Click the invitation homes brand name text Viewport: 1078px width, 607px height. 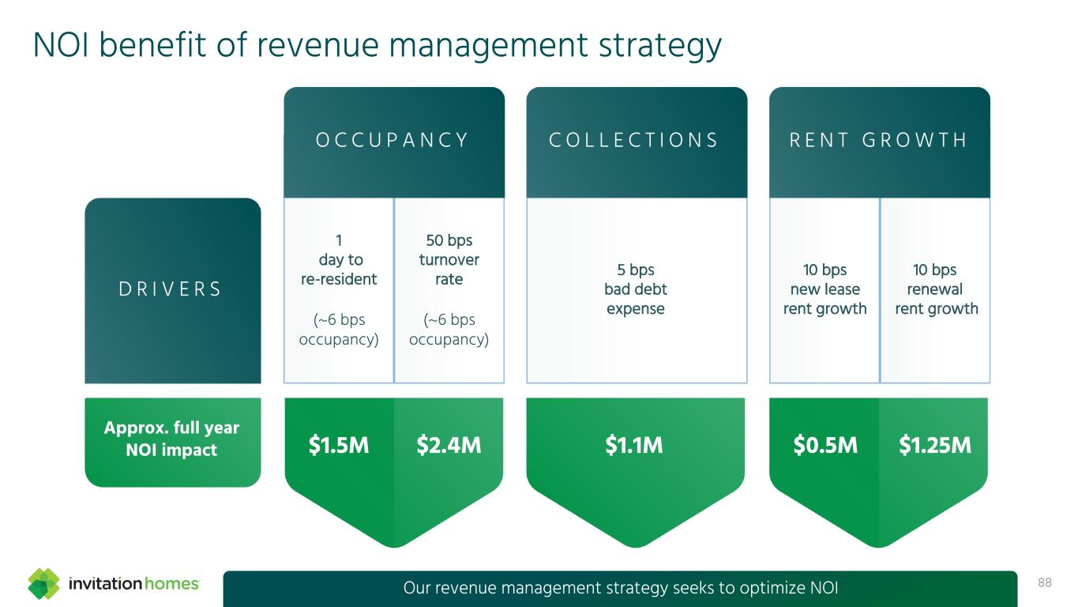[134, 585]
